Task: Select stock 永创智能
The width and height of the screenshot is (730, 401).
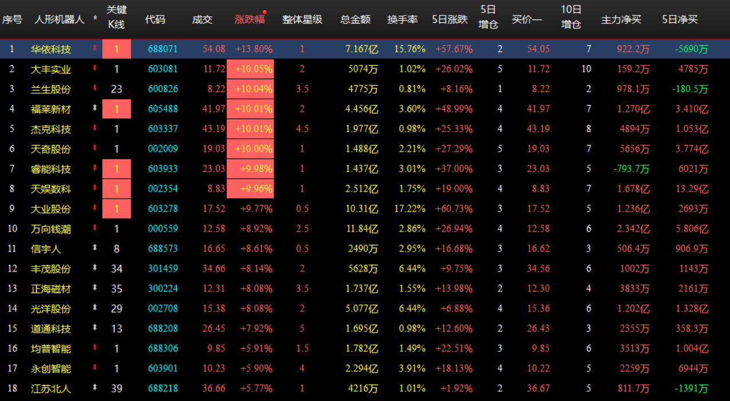Action: 51,368
